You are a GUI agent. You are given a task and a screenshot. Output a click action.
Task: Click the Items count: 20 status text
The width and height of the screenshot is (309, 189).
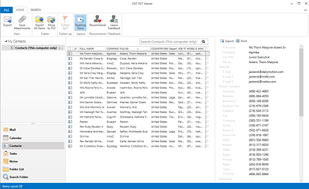pyautogui.click(x=12, y=186)
